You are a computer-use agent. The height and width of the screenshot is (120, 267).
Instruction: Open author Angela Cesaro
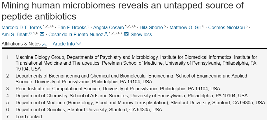pyautogui.click(x=109, y=27)
